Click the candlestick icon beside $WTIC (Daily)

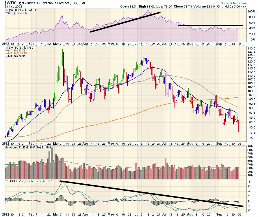tap(7, 47)
